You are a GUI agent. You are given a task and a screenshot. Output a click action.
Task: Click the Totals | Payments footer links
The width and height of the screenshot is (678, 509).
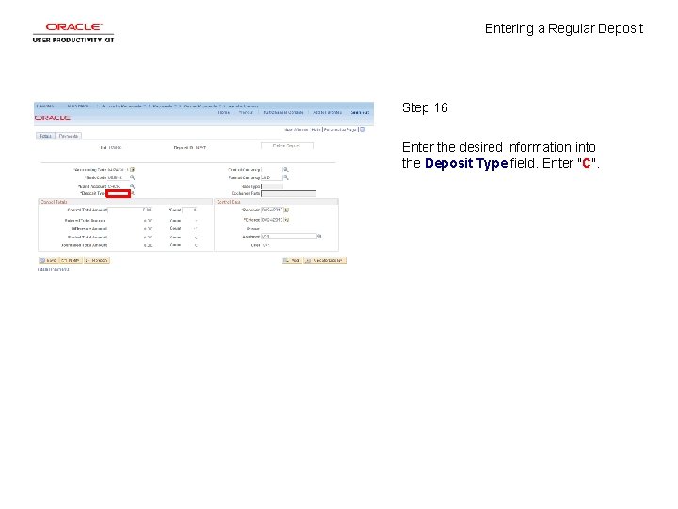pyautogui.click(x=53, y=270)
